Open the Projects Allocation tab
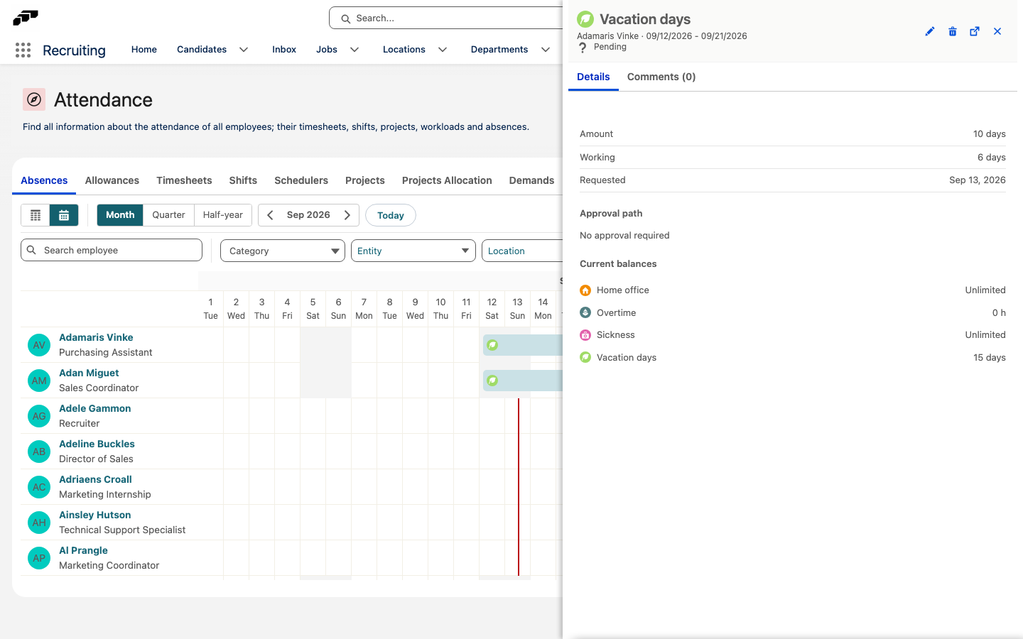This screenshot has height=639, width=1023. point(447,180)
